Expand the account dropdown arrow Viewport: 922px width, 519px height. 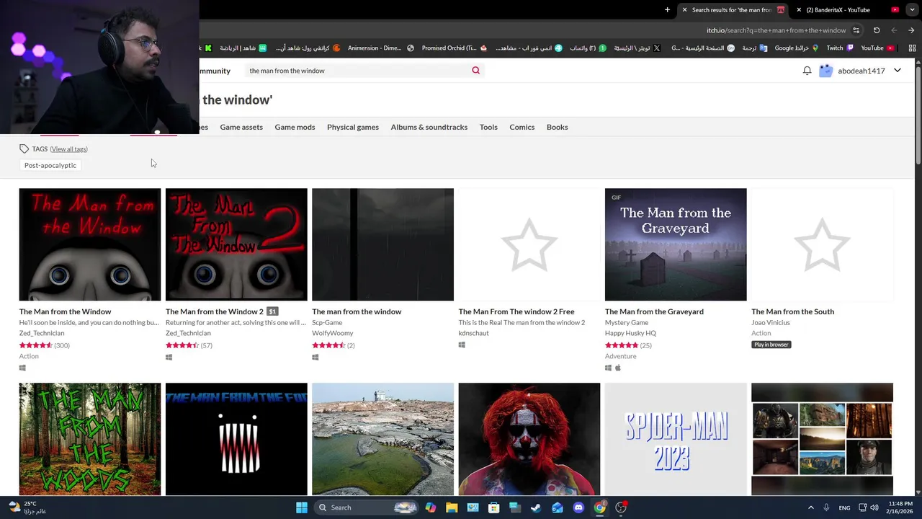pyautogui.click(x=898, y=71)
